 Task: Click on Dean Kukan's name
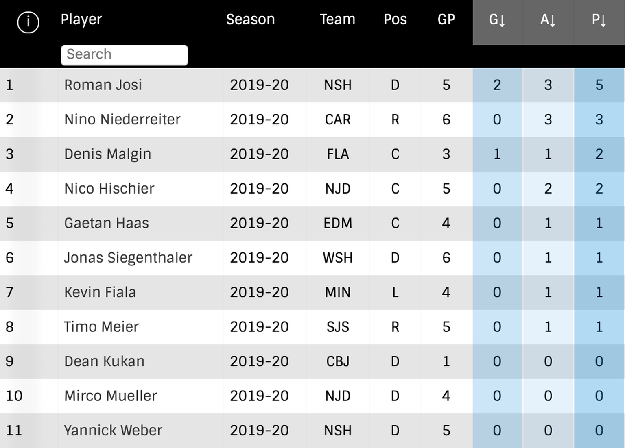click(104, 361)
